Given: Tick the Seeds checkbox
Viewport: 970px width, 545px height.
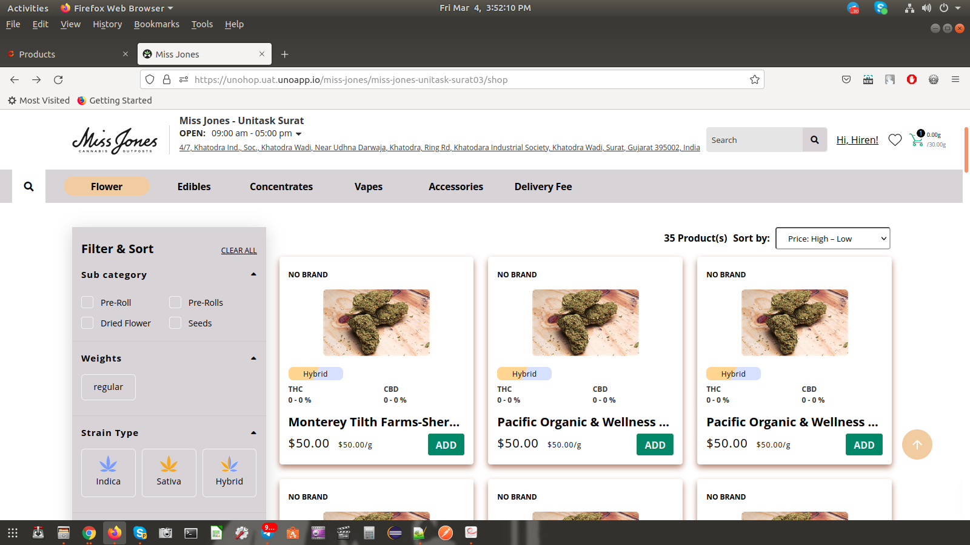Looking at the screenshot, I should click(175, 323).
